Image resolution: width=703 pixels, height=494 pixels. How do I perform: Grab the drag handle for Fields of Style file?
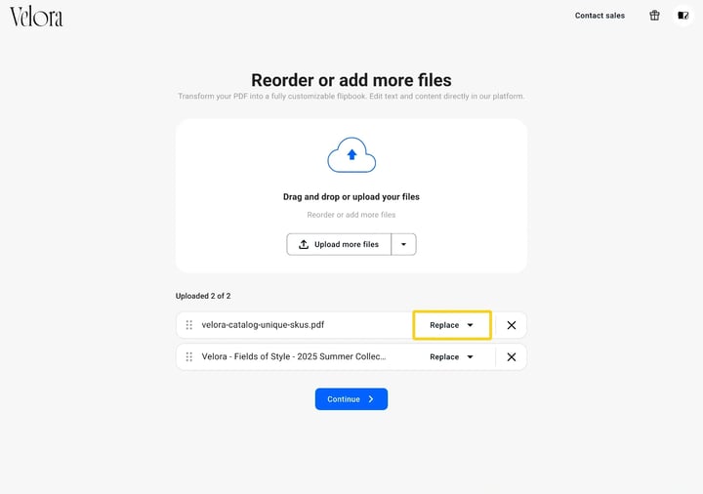(x=189, y=356)
